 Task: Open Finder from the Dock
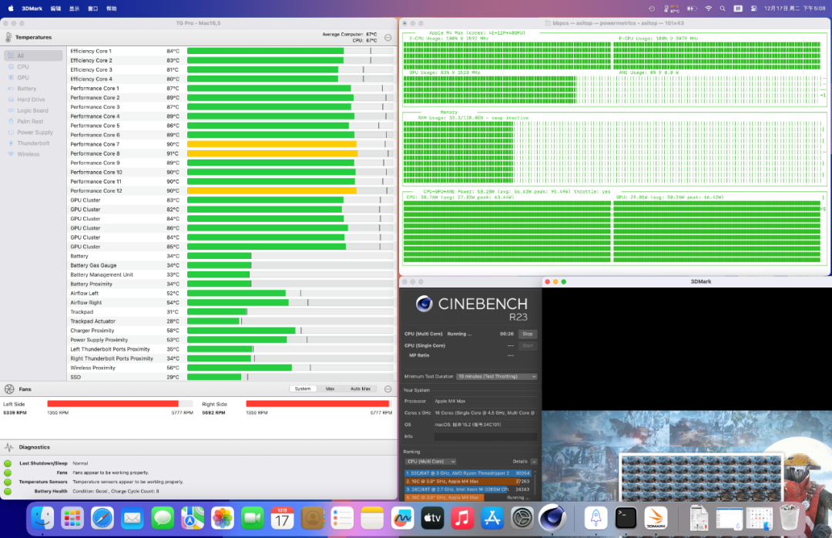click(x=42, y=518)
